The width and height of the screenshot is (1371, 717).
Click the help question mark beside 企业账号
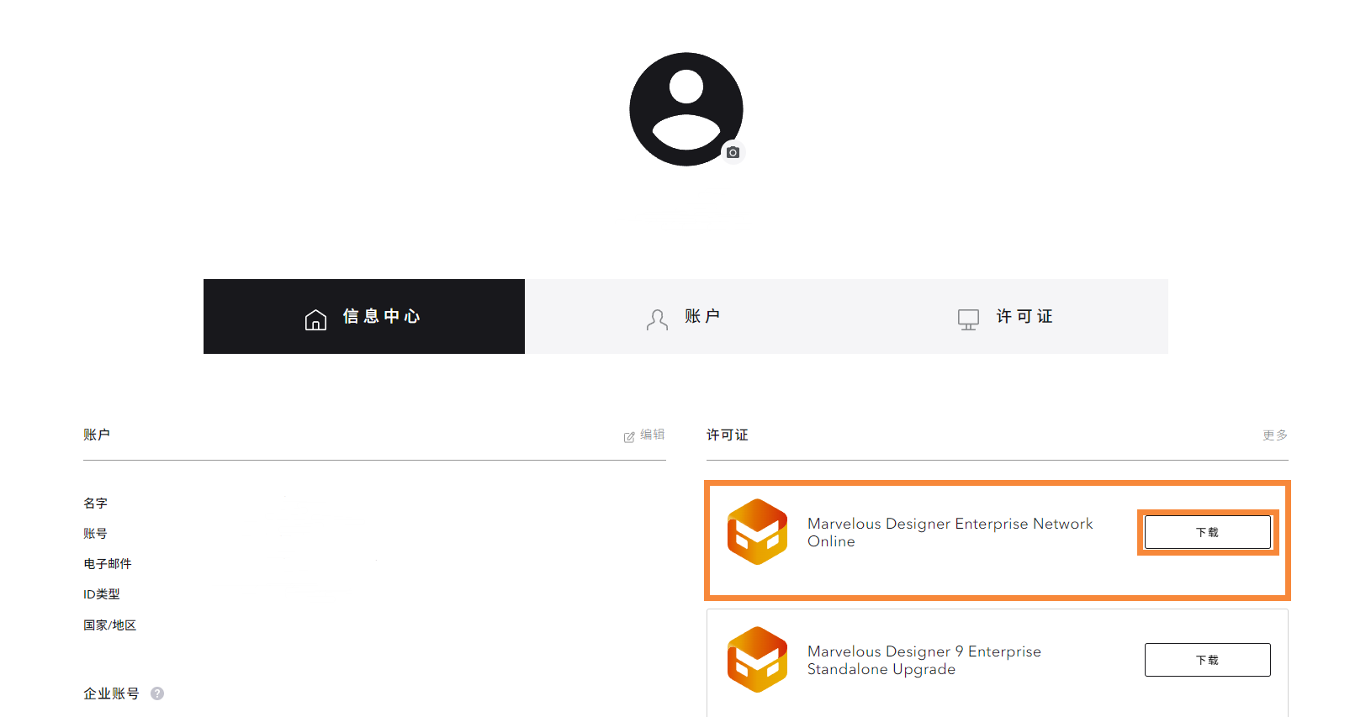(x=157, y=693)
